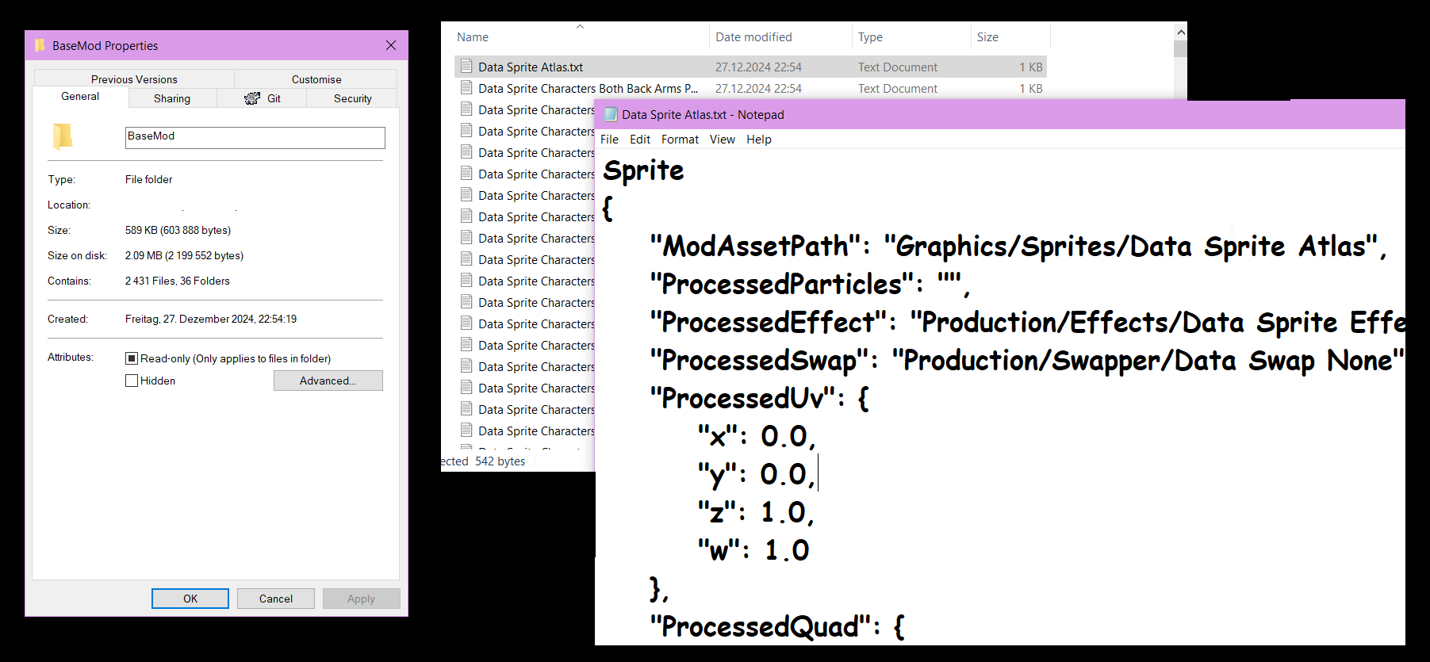
Task: Click the "ProcessedUv" line in Notepad
Action: 760,398
